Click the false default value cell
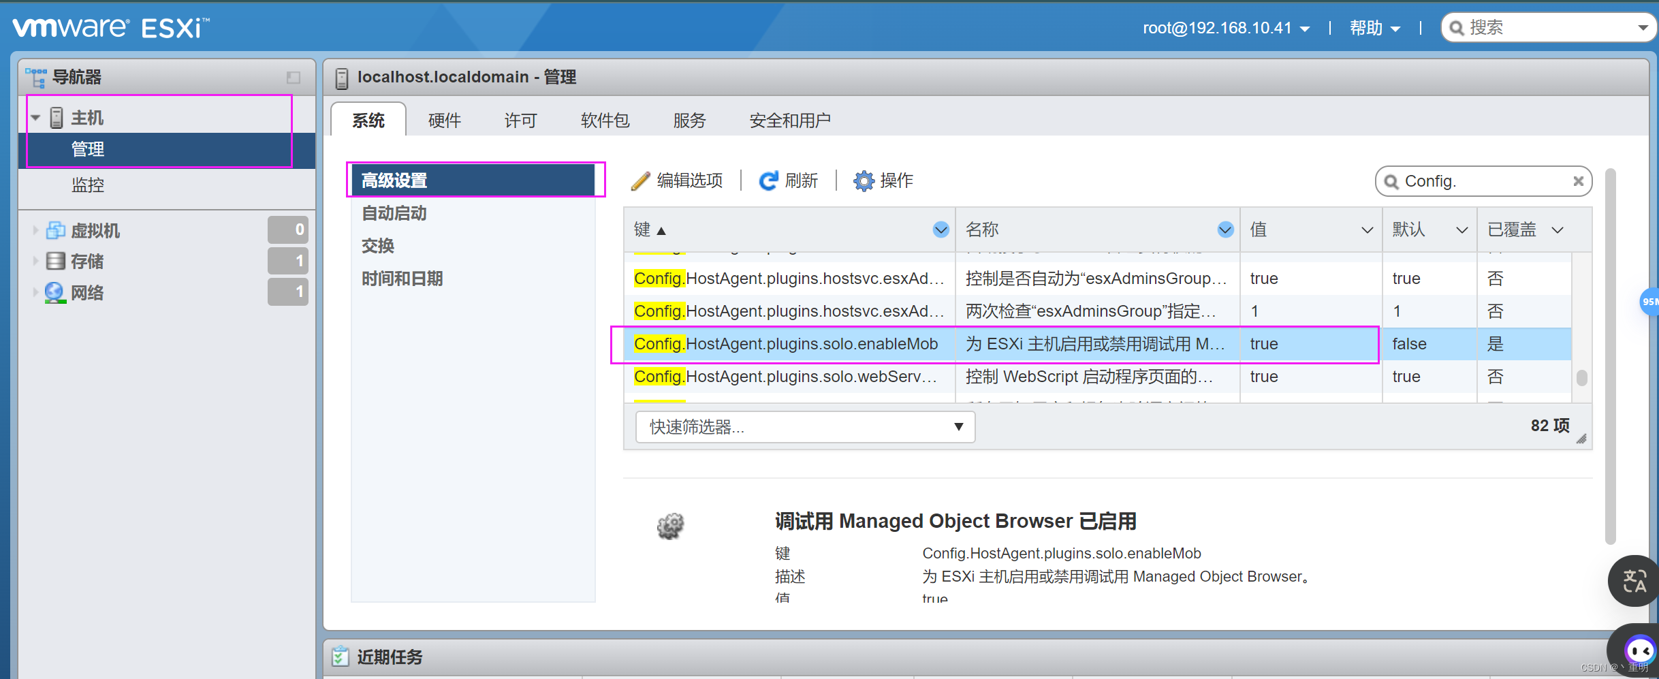This screenshot has height=679, width=1659. coord(1429,344)
